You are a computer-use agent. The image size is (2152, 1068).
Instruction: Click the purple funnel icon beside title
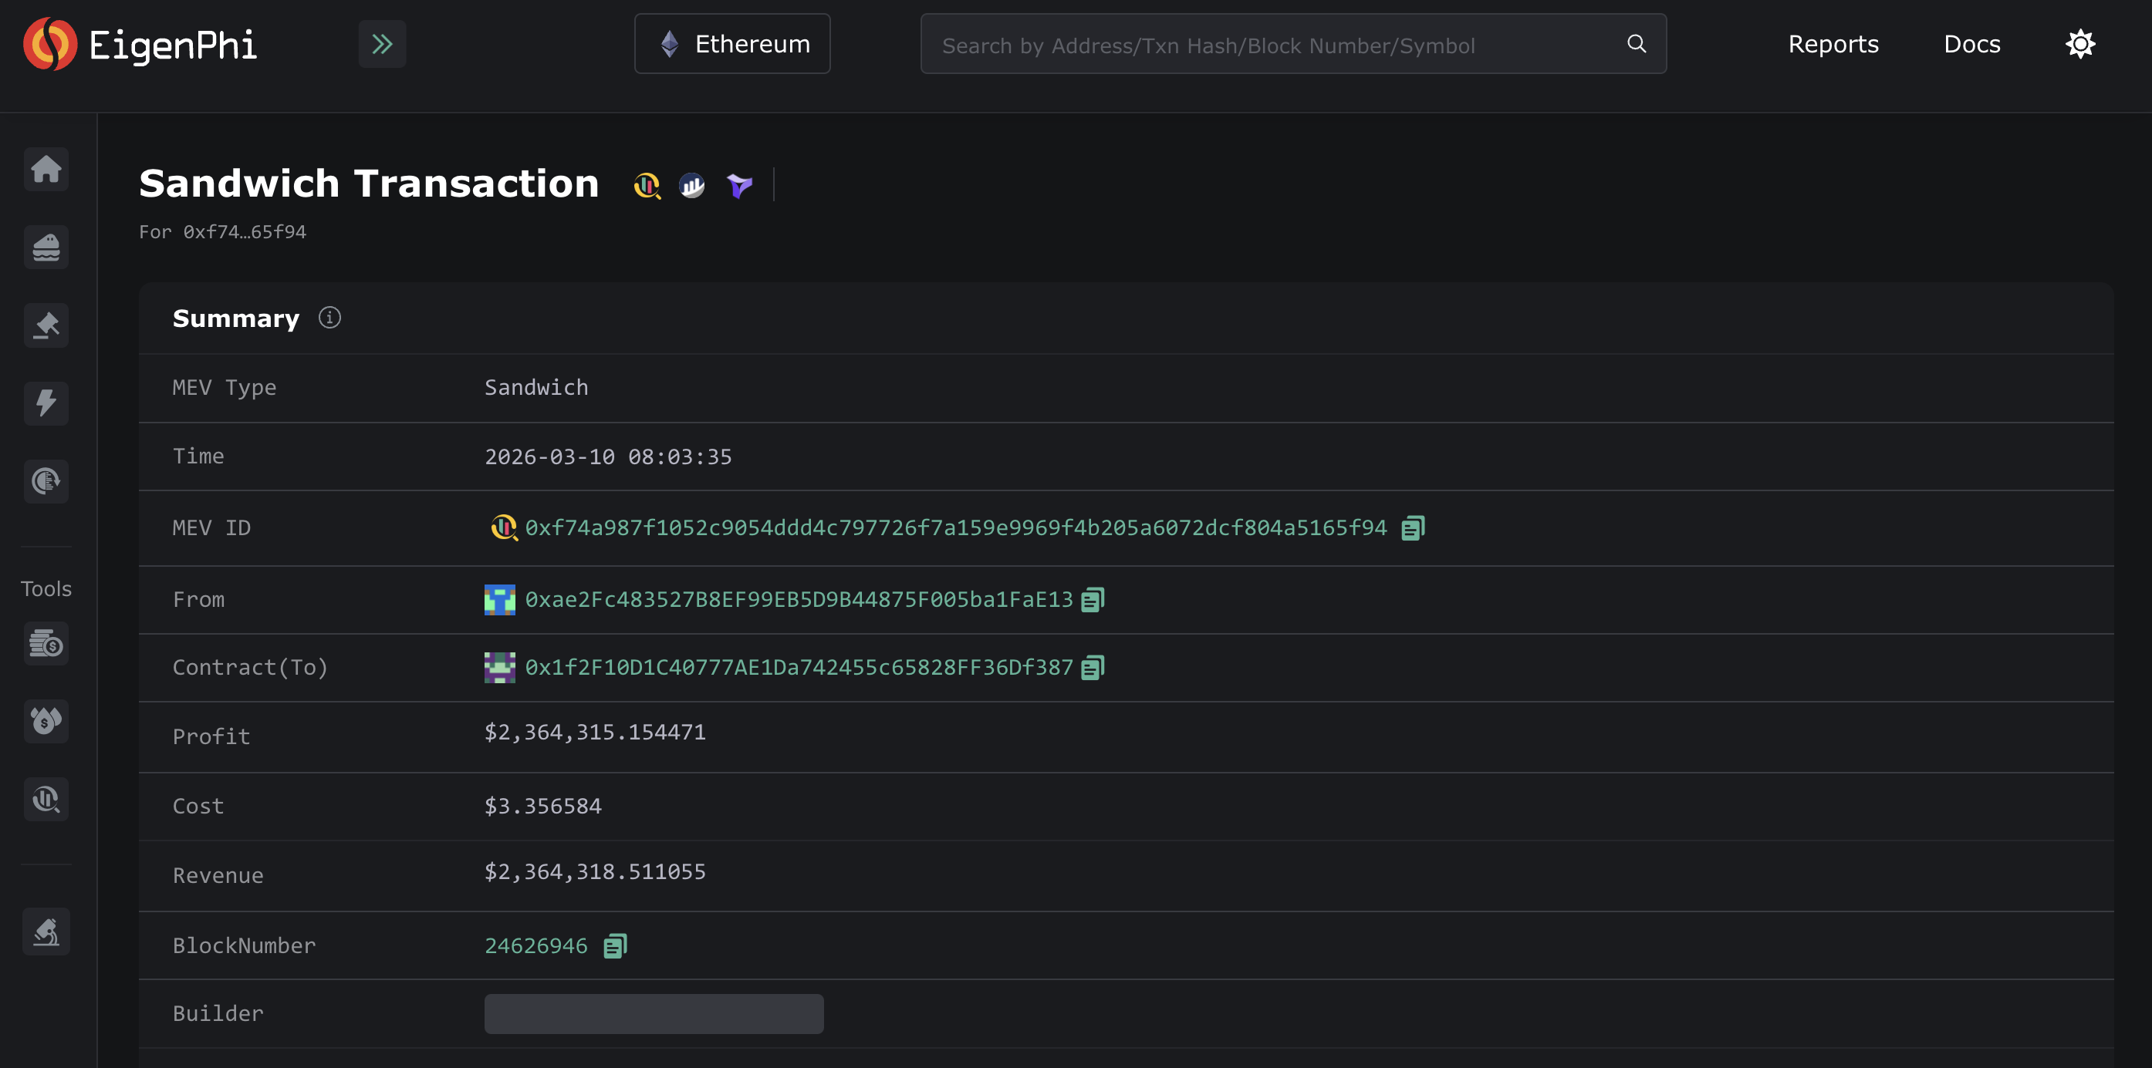point(739,185)
